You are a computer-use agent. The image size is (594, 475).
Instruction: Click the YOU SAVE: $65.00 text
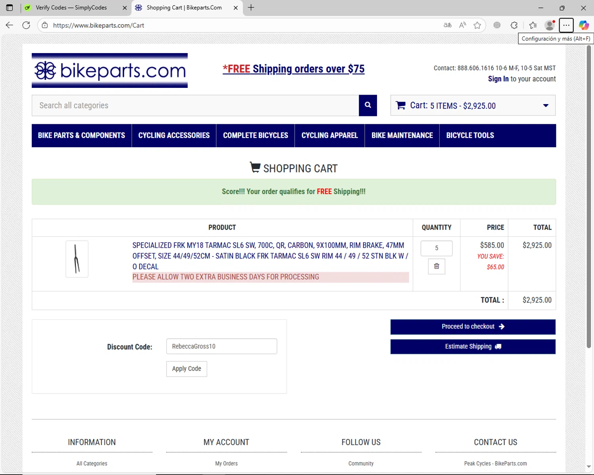491,262
